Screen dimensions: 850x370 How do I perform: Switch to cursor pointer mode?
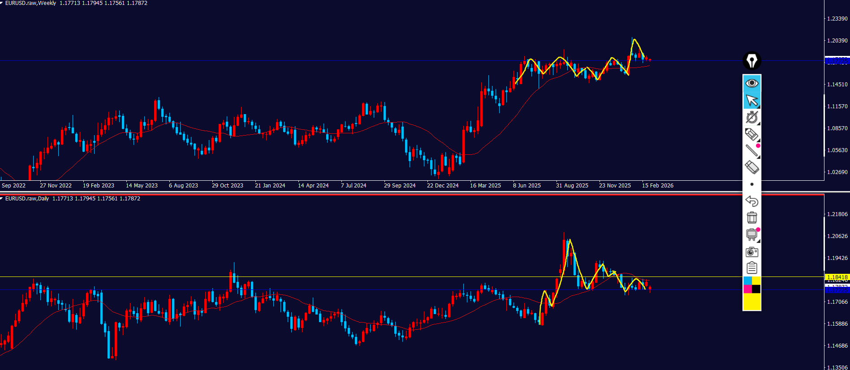coord(751,100)
